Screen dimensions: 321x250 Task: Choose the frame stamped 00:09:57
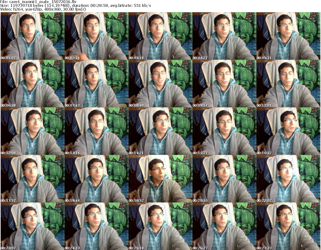224,84
